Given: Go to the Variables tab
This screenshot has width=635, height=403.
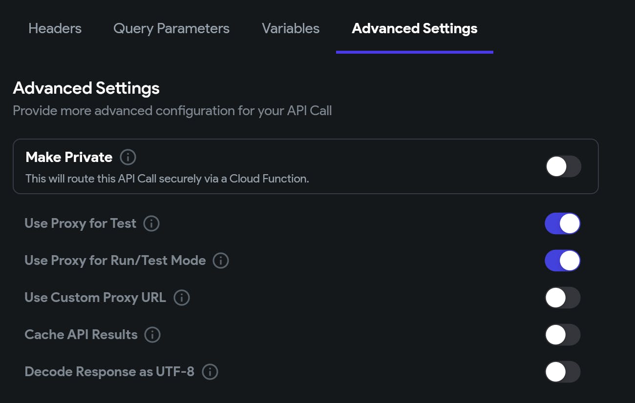Looking at the screenshot, I should (x=291, y=28).
